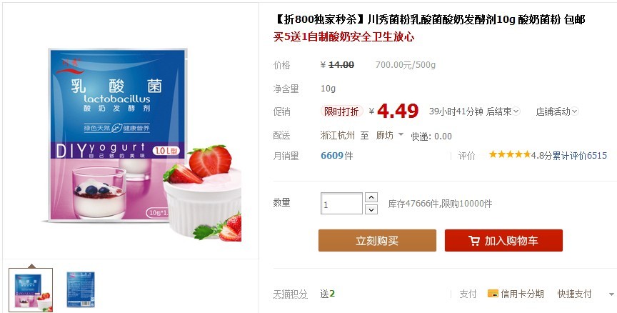This screenshot has width=617, height=313.
Task: Click 快捷支付 quick pay option
Action: click(574, 294)
